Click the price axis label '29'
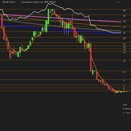The height and width of the screenshot is (131, 131). pos(124,21)
